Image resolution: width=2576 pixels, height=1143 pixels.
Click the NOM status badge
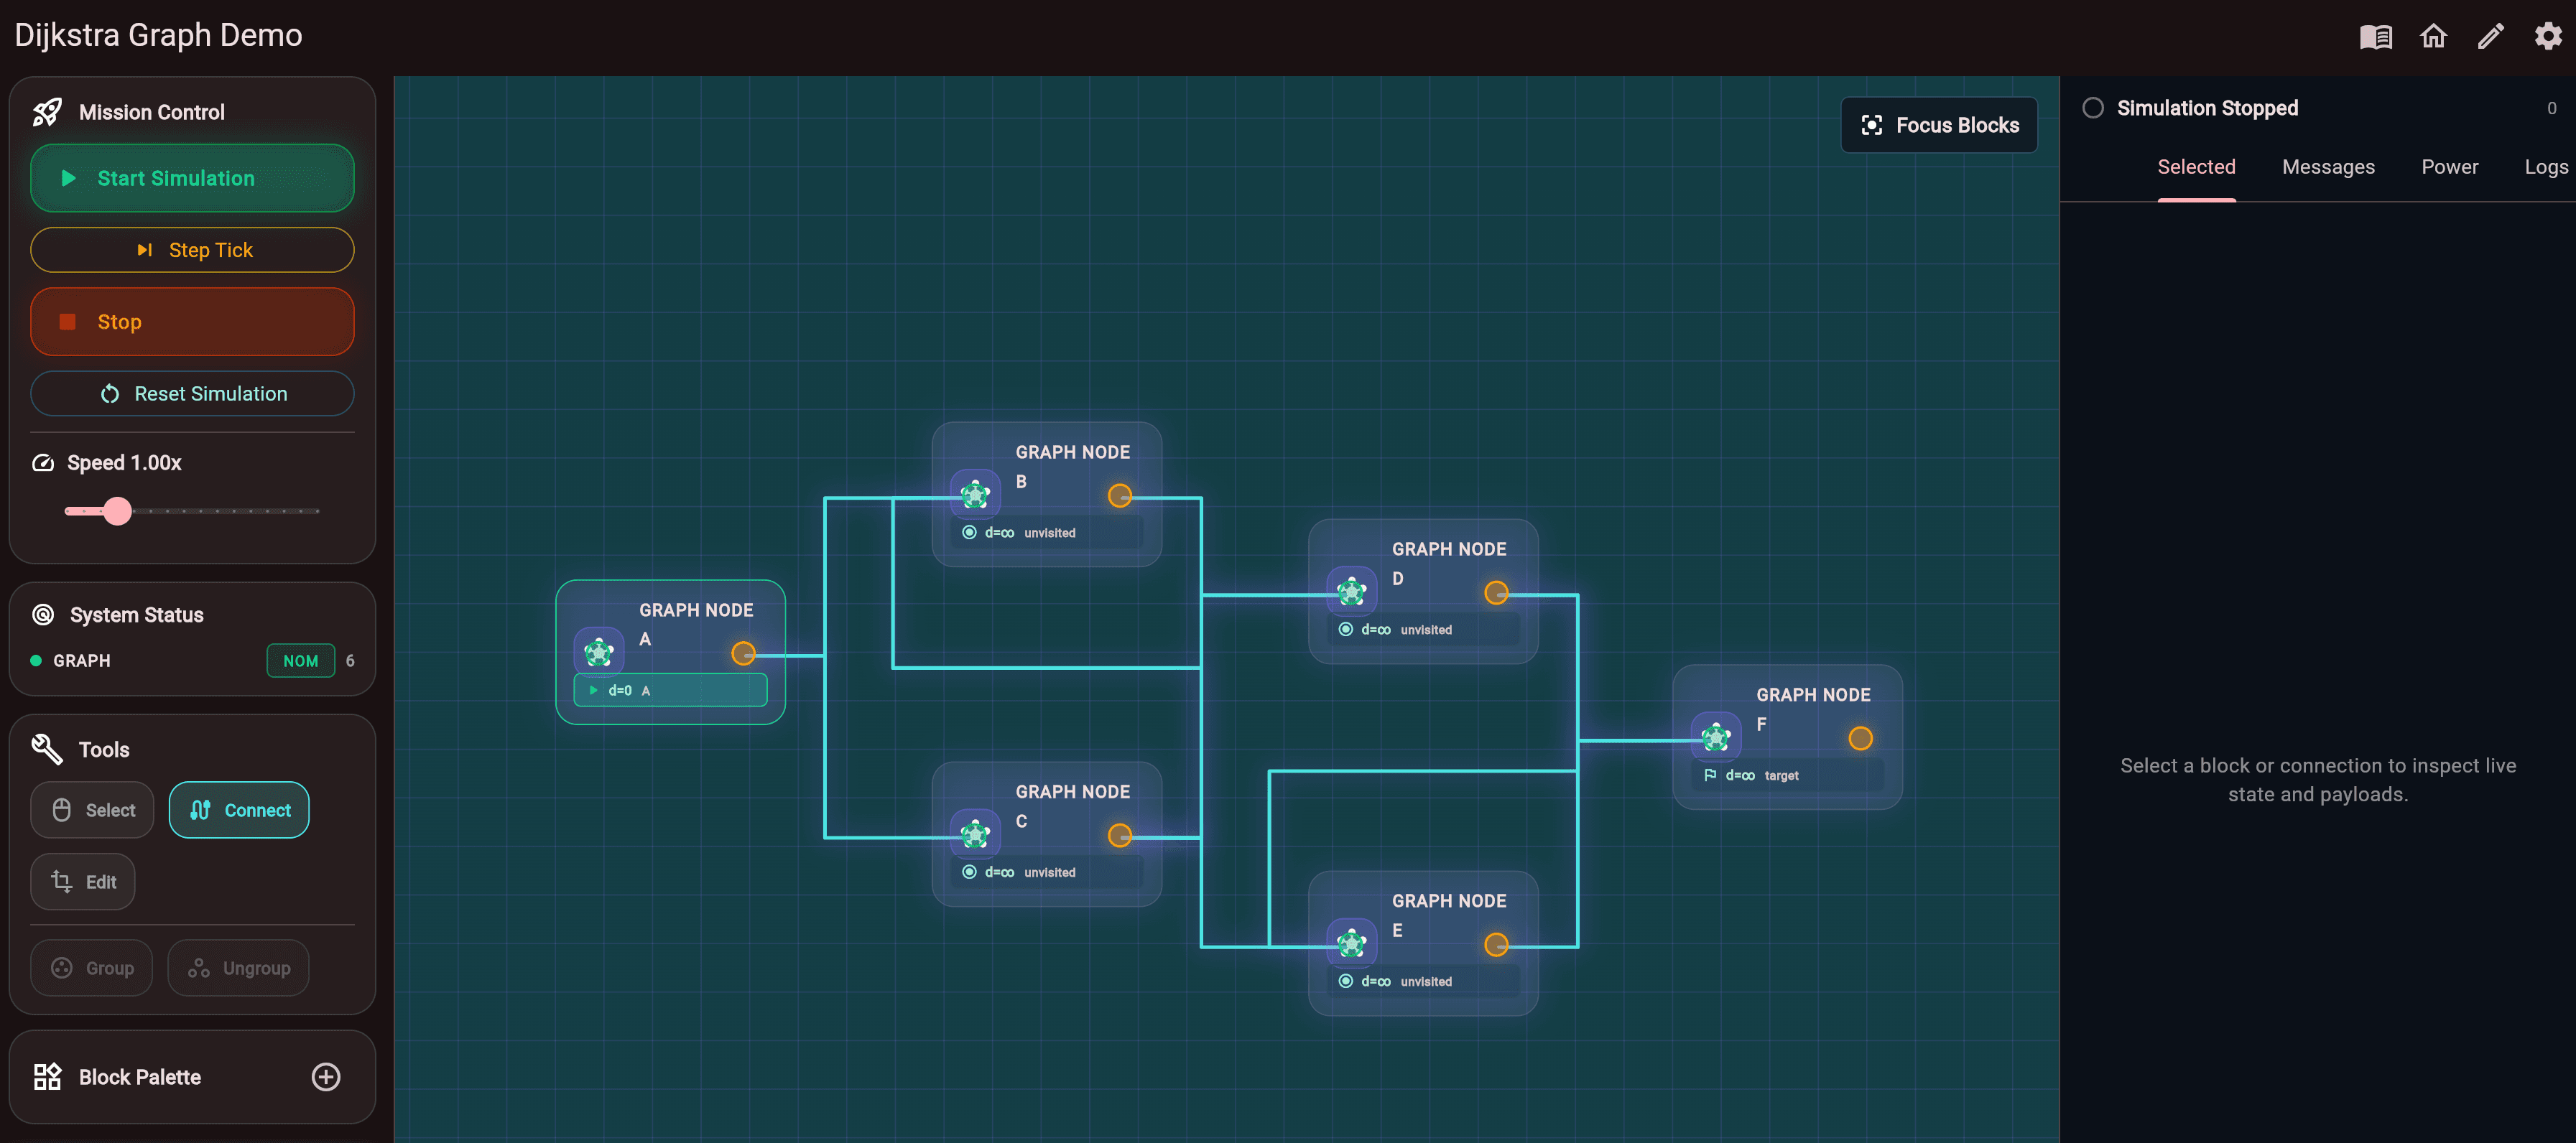300,661
